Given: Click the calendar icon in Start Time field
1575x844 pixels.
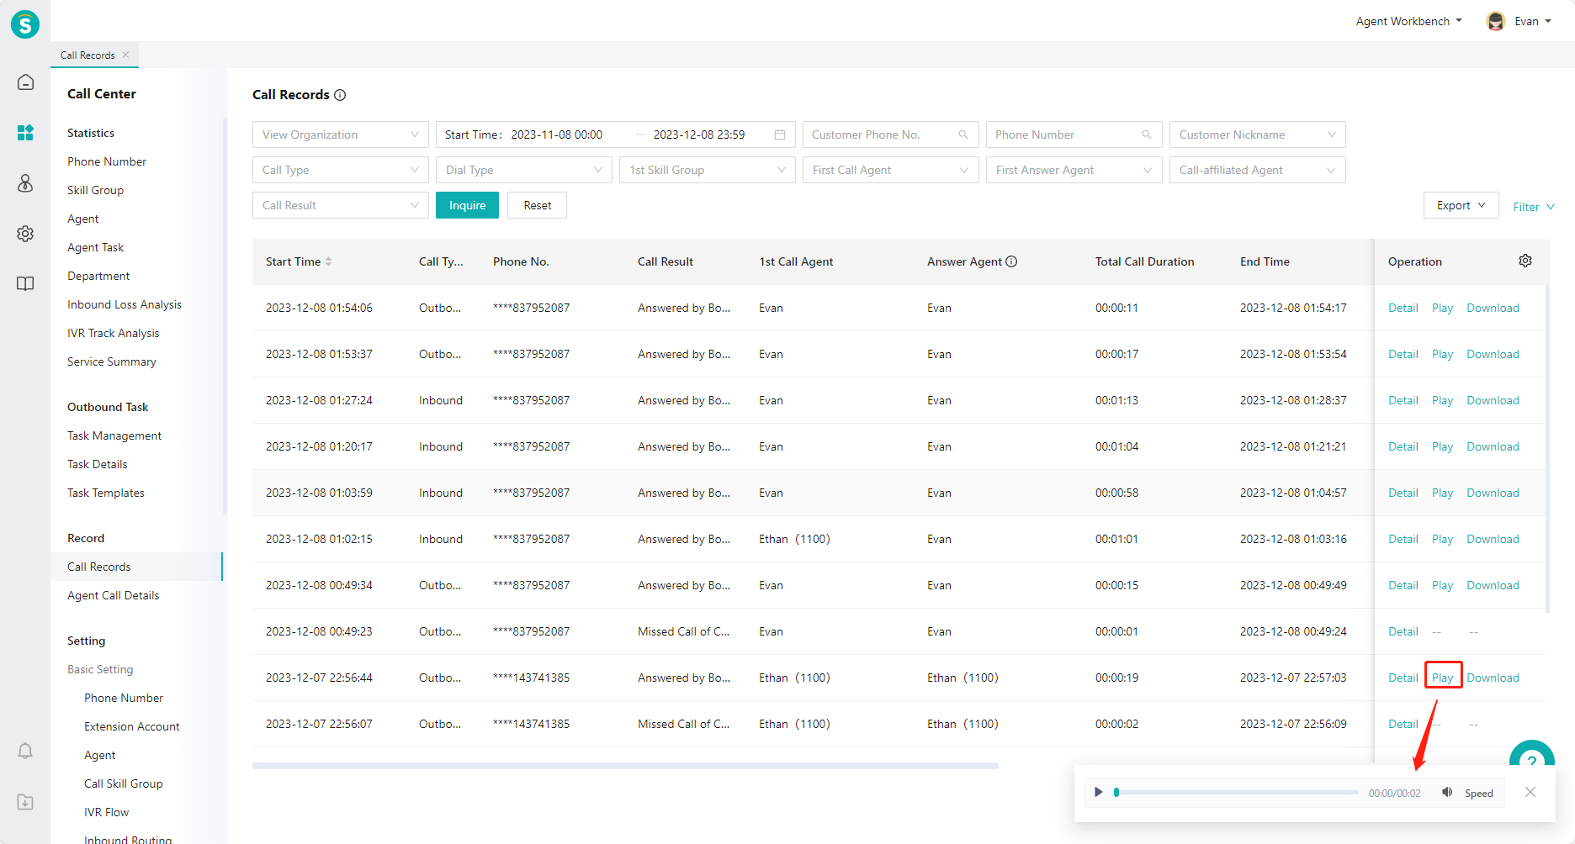Looking at the screenshot, I should coord(780,135).
